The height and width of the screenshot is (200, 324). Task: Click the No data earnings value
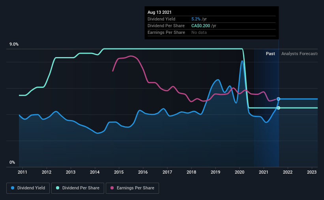pyautogui.click(x=199, y=32)
